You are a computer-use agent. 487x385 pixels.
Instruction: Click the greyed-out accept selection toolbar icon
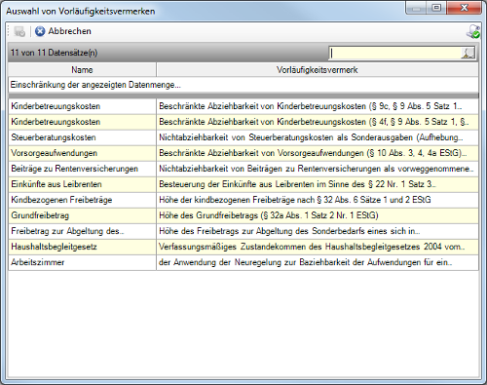pyautogui.click(x=19, y=31)
